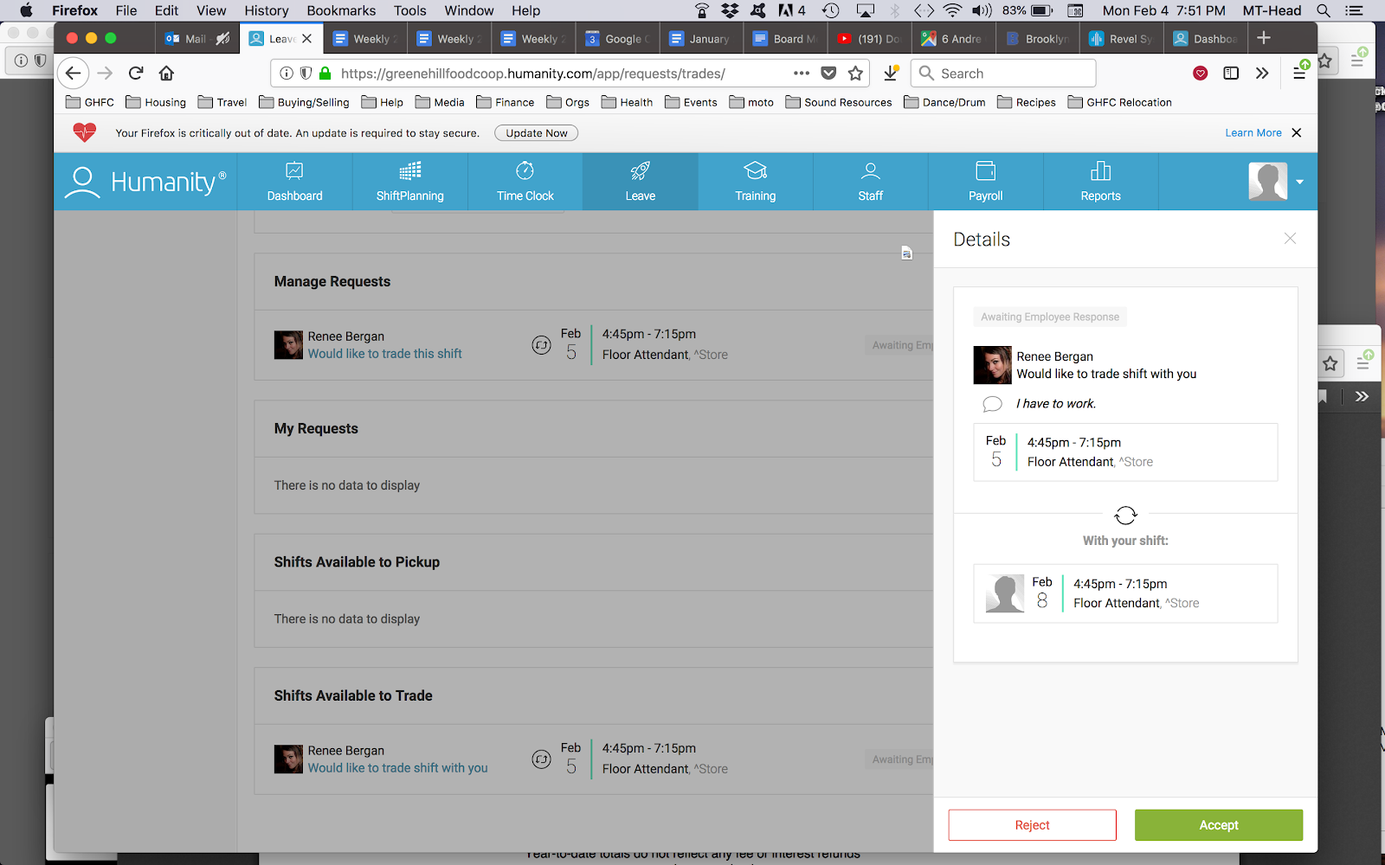
Task: Select the Feb 8 'your shift' card
Action: (x=1125, y=593)
